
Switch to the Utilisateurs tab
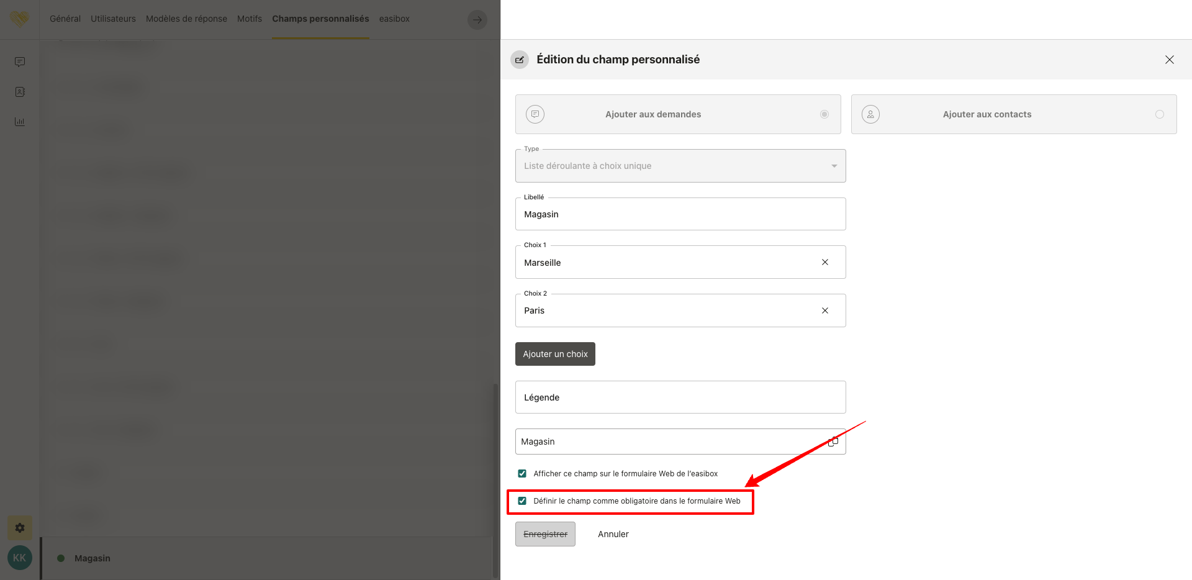point(113,19)
